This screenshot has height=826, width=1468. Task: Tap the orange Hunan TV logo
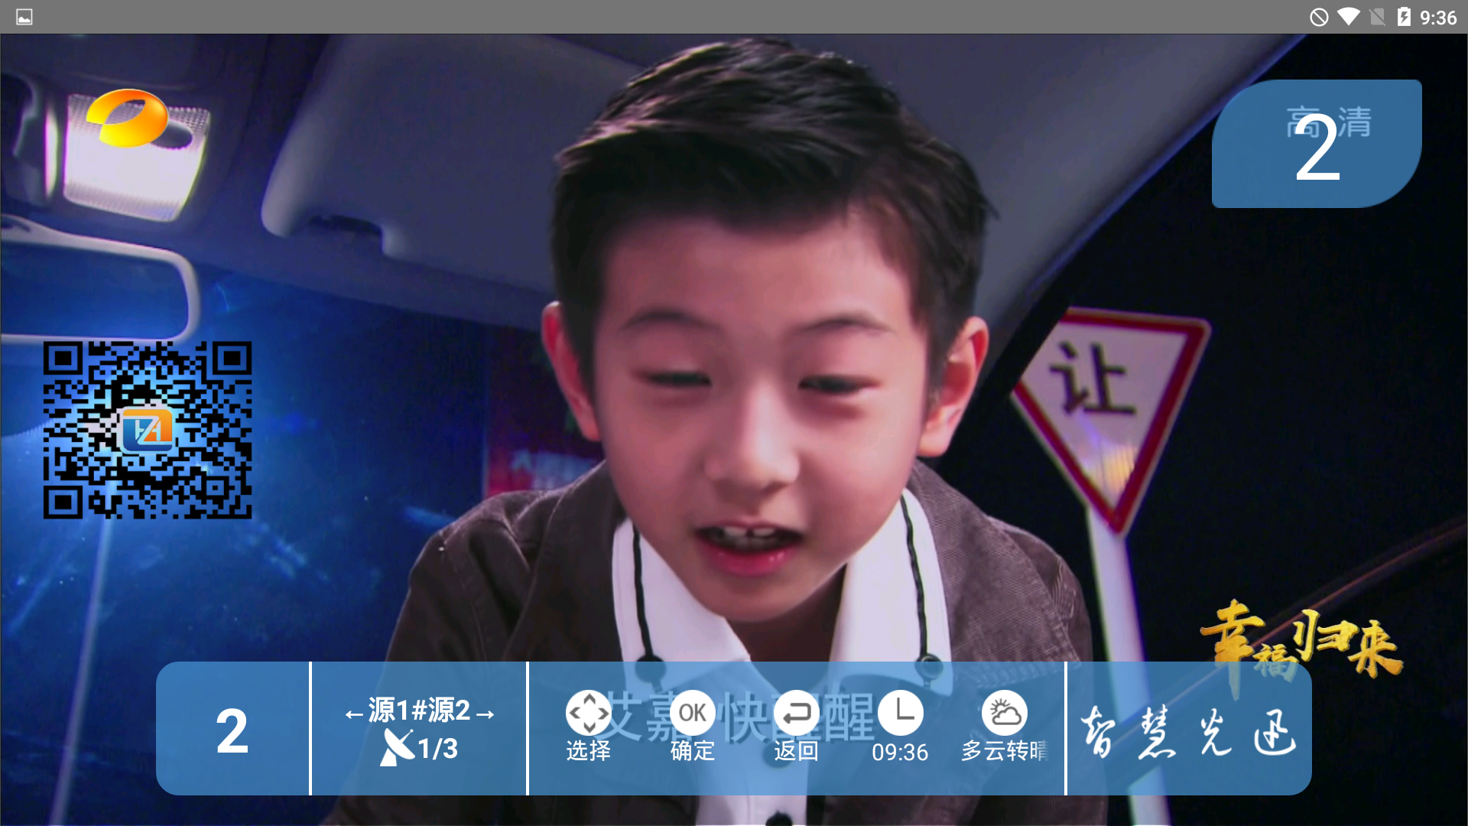tap(128, 117)
